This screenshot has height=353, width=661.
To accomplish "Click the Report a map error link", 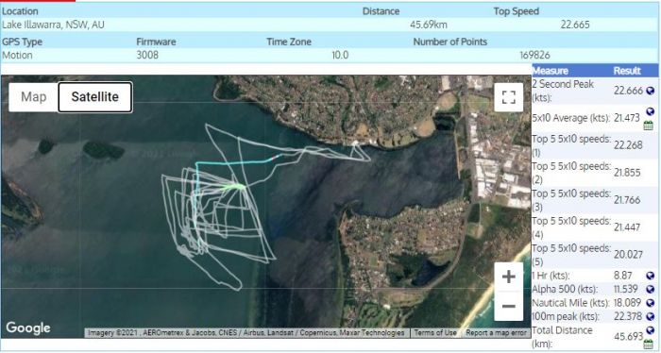I will pyautogui.click(x=496, y=333).
